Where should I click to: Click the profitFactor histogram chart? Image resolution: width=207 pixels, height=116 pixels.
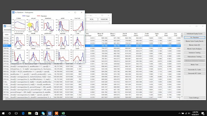tap(49, 40)
